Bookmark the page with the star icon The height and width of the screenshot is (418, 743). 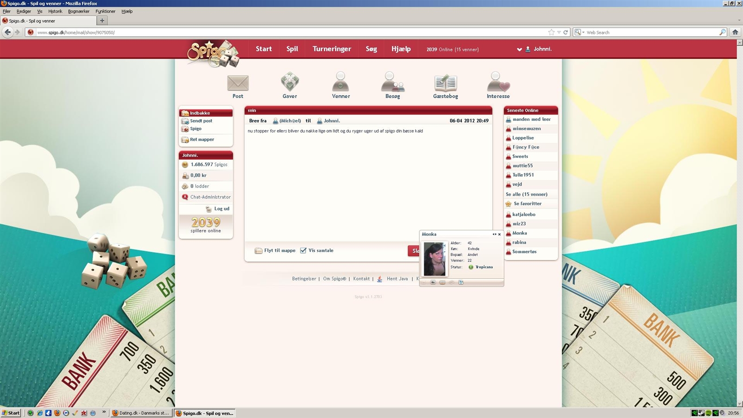pyautogui.click(x=551, y=32)
